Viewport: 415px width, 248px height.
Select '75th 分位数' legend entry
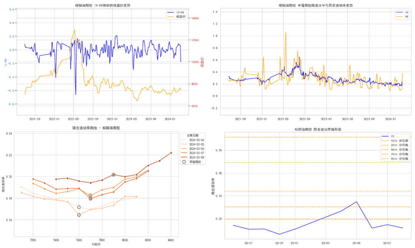click(395, 154)
